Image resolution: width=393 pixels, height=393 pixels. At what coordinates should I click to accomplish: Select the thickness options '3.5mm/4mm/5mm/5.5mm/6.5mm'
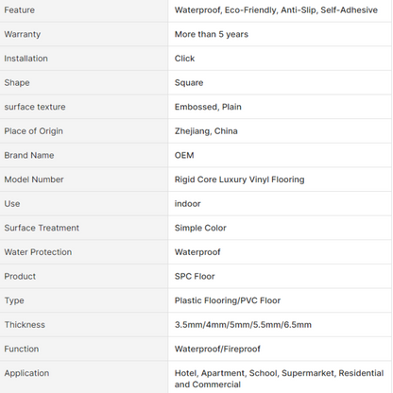(243, 325)
